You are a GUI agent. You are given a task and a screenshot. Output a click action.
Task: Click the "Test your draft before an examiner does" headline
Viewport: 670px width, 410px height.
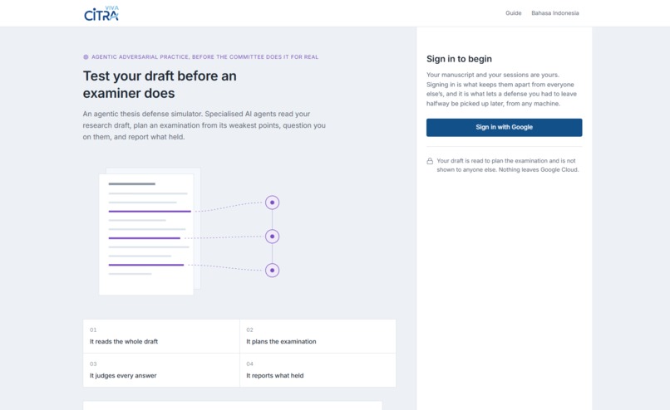(x=160, y=85)
